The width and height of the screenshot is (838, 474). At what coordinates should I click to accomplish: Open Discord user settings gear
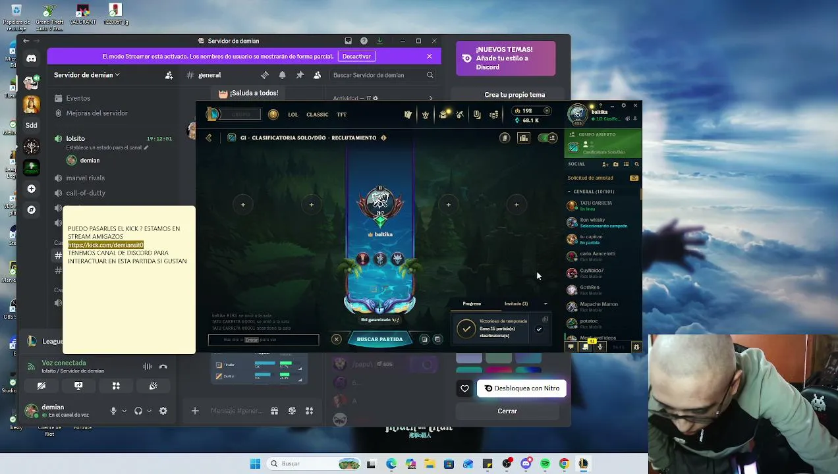coord(163,411)
